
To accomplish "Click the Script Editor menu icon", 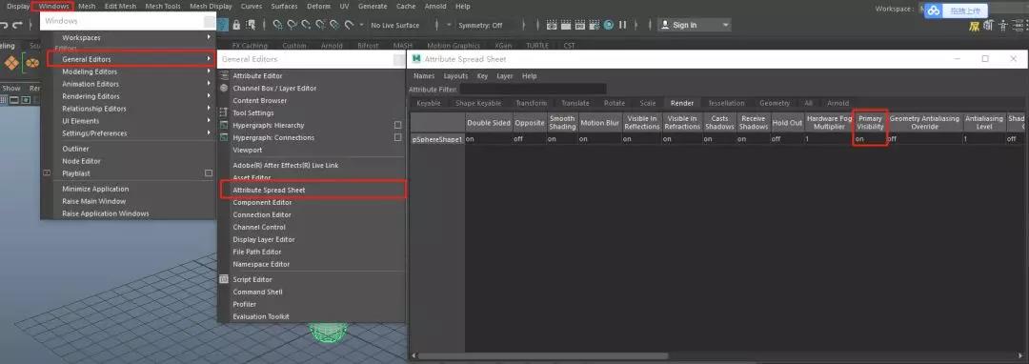I will (x=224, y=279).
